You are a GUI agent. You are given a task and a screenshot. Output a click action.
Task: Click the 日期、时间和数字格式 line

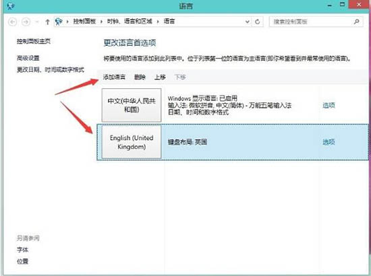[x=198, y=112]
